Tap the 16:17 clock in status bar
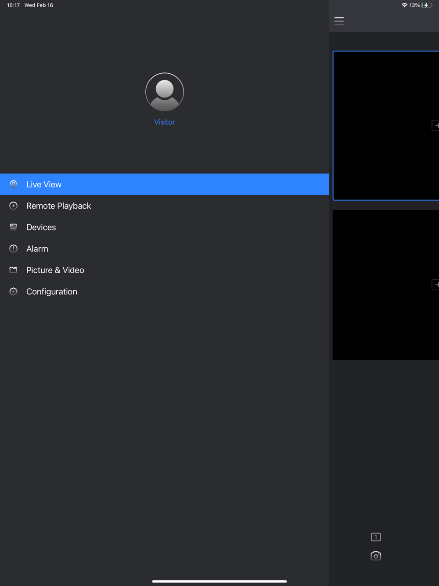 [13, 5]
